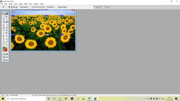
Task: Select the History Brush tool
Action: click(7, 27)
